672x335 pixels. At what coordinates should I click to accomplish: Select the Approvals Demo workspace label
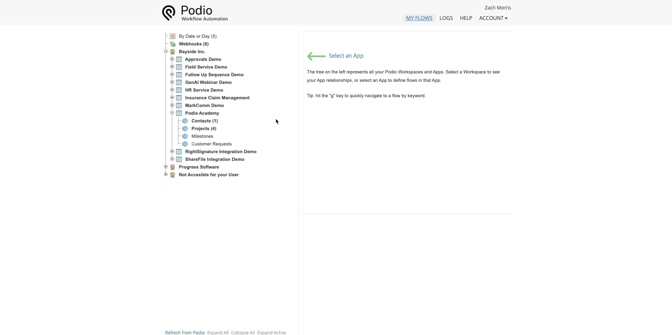pyautogui.click(x=203, y=59)
